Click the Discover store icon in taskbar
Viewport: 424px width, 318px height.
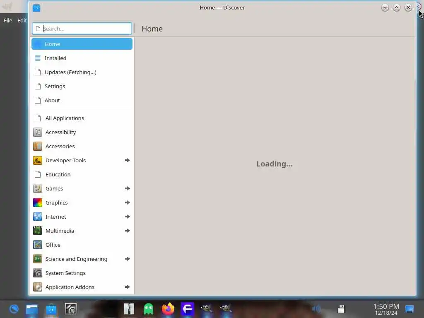coord(51,309)
